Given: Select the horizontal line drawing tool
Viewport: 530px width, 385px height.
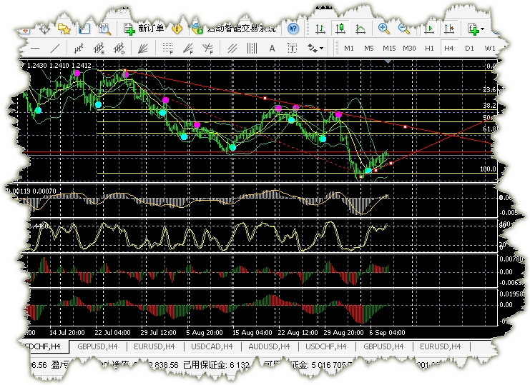Looking at the screenshot, I should pyautogui.click(x=35, y=49).
